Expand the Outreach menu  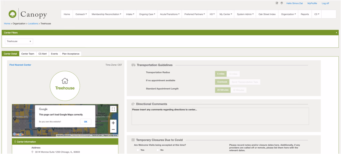pos(81,14)
